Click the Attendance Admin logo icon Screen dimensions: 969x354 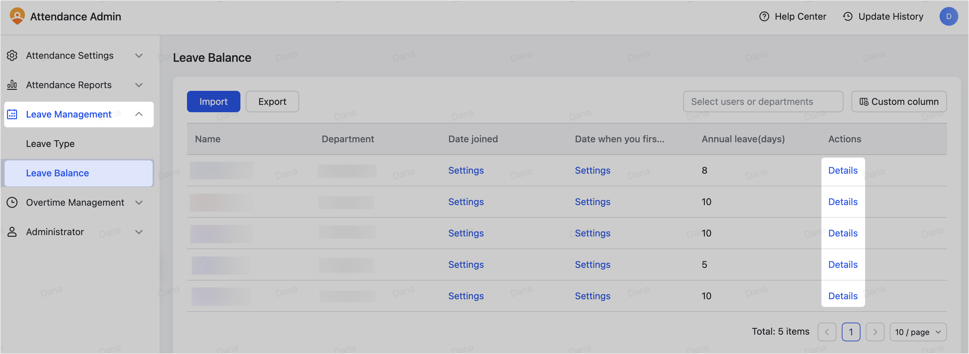coord(17,16)
